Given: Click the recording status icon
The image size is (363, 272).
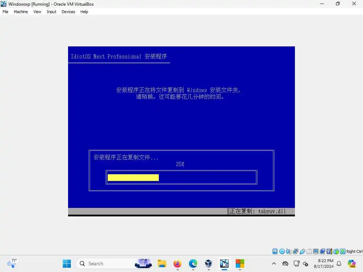Looking at the screenshot, I should click(322, 251).
